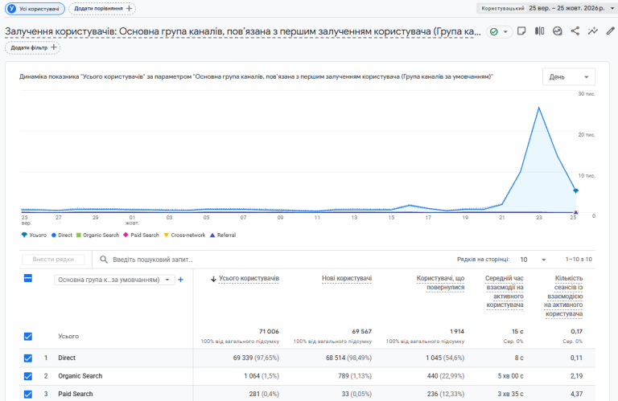618x401 pixels.
Task: Toggle the 'Direct' legend item
Action: point(62,235)
